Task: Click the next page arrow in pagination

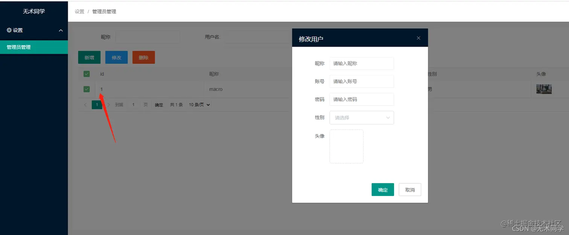Action: [109, 105]
